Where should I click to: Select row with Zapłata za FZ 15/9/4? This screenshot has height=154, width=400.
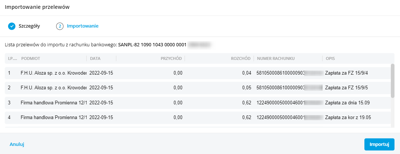[x=346, y=73]
